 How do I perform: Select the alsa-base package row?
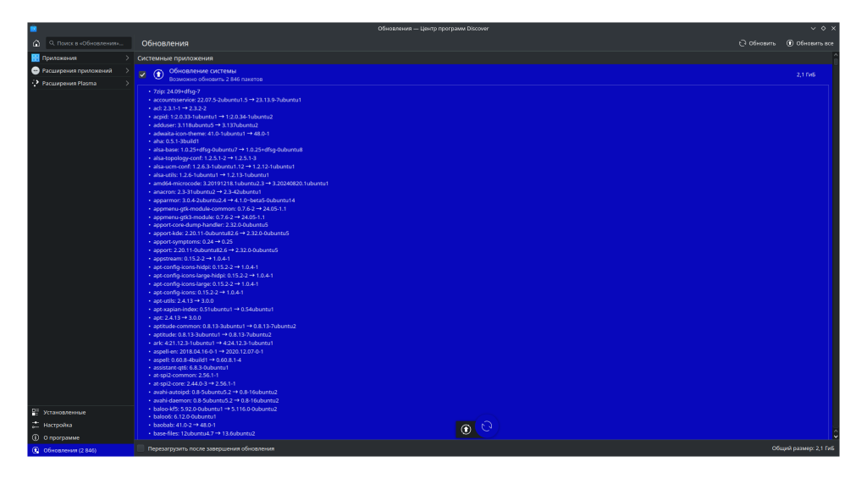pos(228,150)
